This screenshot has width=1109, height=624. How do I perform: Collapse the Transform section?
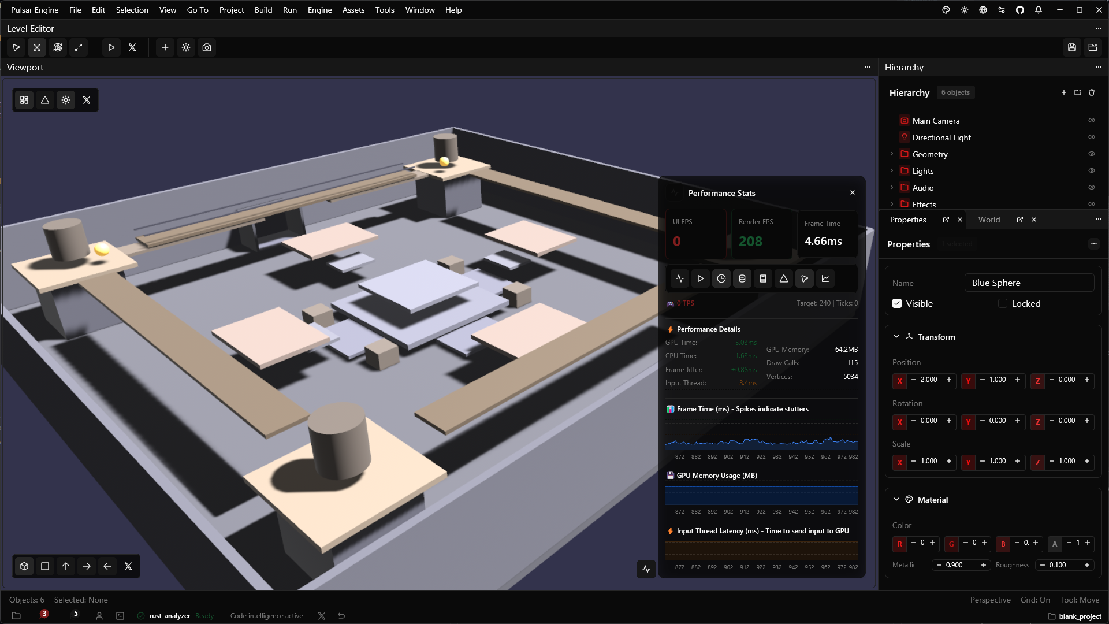click(896, 336)
